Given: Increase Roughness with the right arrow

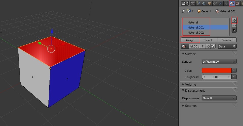Looking at the screenshot, I should (x=229, y=77).
